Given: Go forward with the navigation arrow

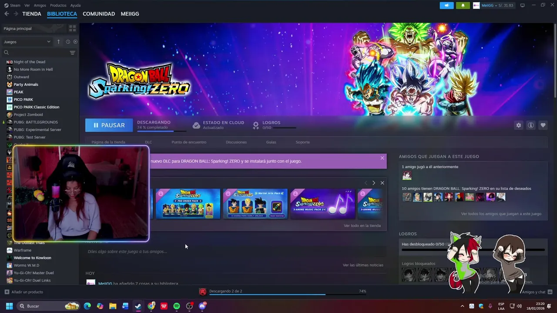Looking at the screenshot, I should [x=16, y=14].
